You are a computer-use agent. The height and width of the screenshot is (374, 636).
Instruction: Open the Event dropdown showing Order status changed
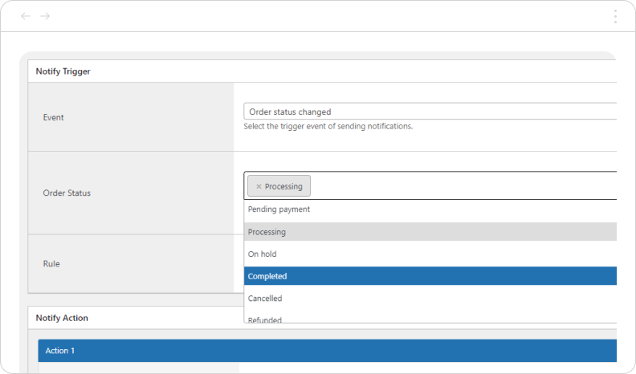click(x=430, y=112)
